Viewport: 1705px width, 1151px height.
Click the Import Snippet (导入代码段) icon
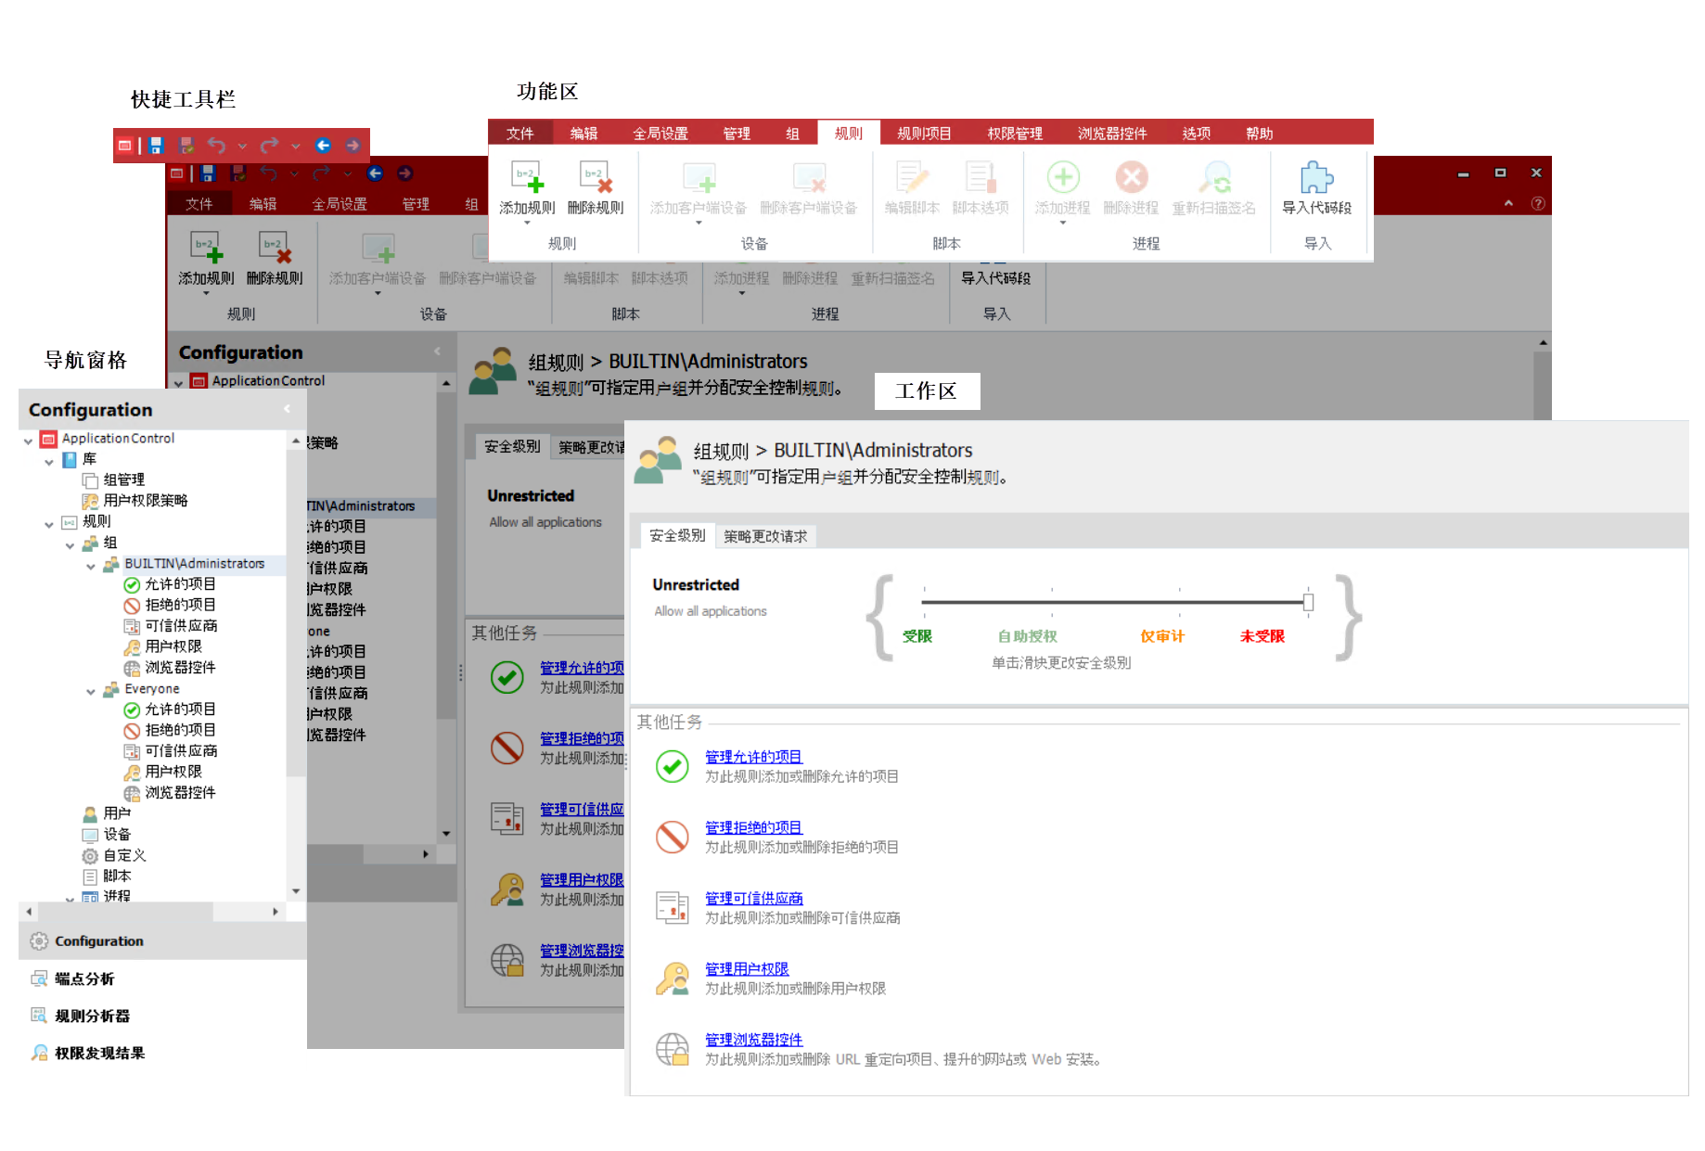1315,178
